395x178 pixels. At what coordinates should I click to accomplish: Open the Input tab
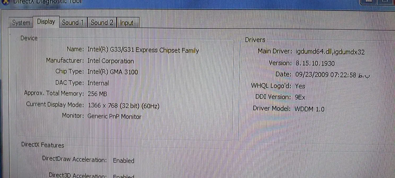pyautogui.click(x=127, y=23)
